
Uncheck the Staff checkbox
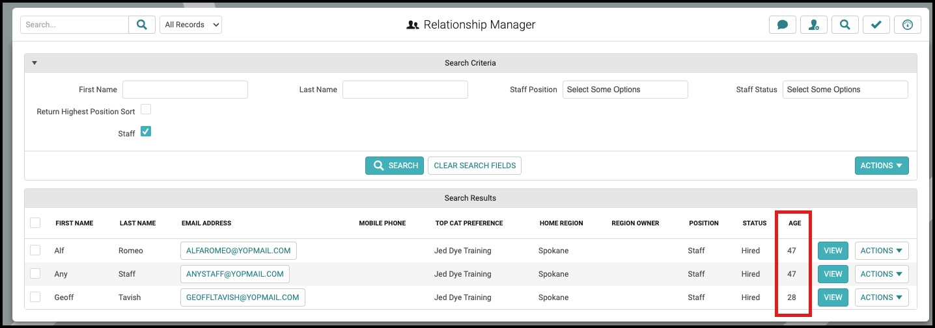pyautogui.click(x=146, y=132)
